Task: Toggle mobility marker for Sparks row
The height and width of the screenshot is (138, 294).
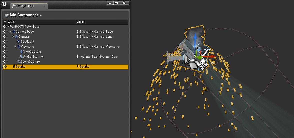Action: click(5, 67)
